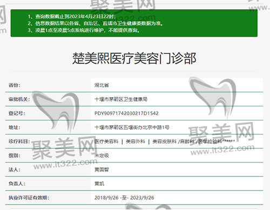Click the province value 湖北省

point(102,85)
